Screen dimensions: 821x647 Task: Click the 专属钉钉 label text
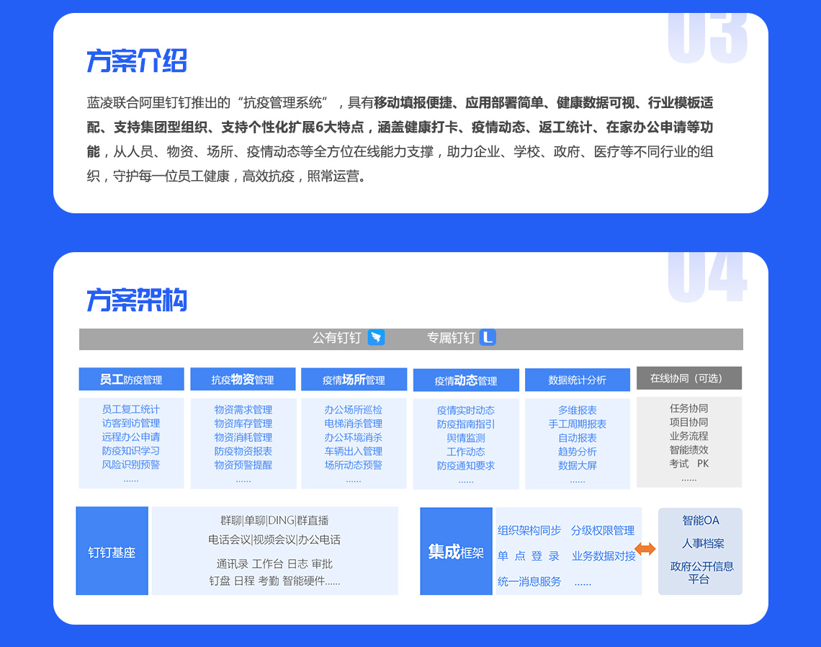(451, 338)
